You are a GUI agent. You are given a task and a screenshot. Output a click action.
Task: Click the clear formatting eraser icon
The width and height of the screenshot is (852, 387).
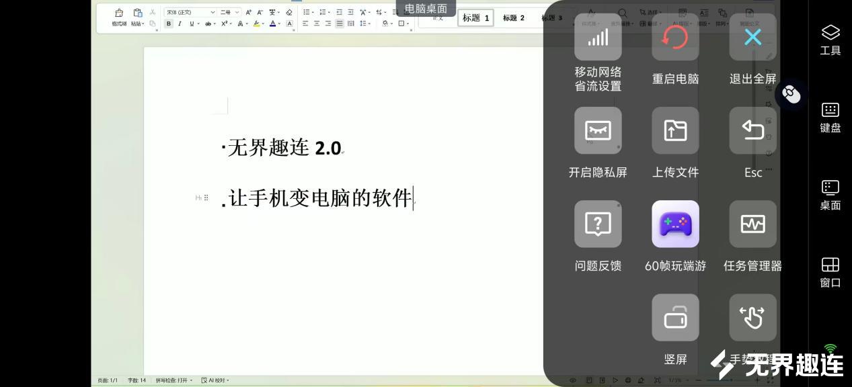pos(289,12)
